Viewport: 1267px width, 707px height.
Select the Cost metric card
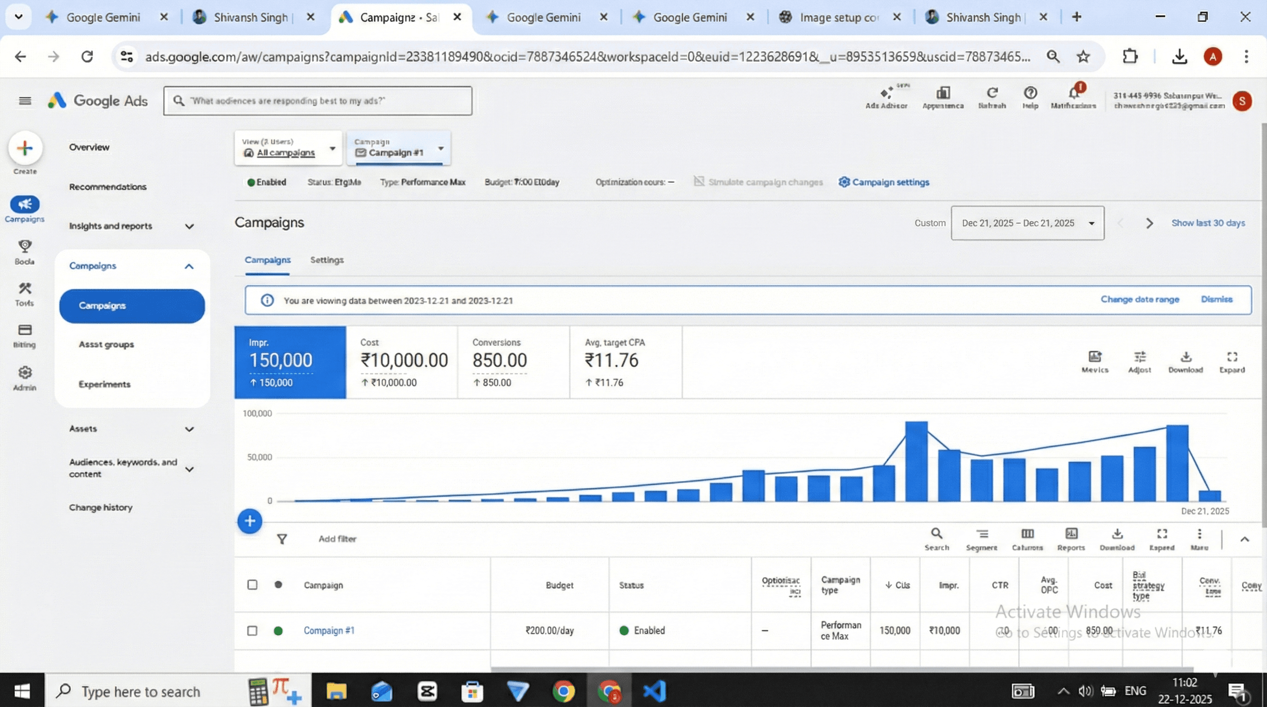tap(402, 362)
